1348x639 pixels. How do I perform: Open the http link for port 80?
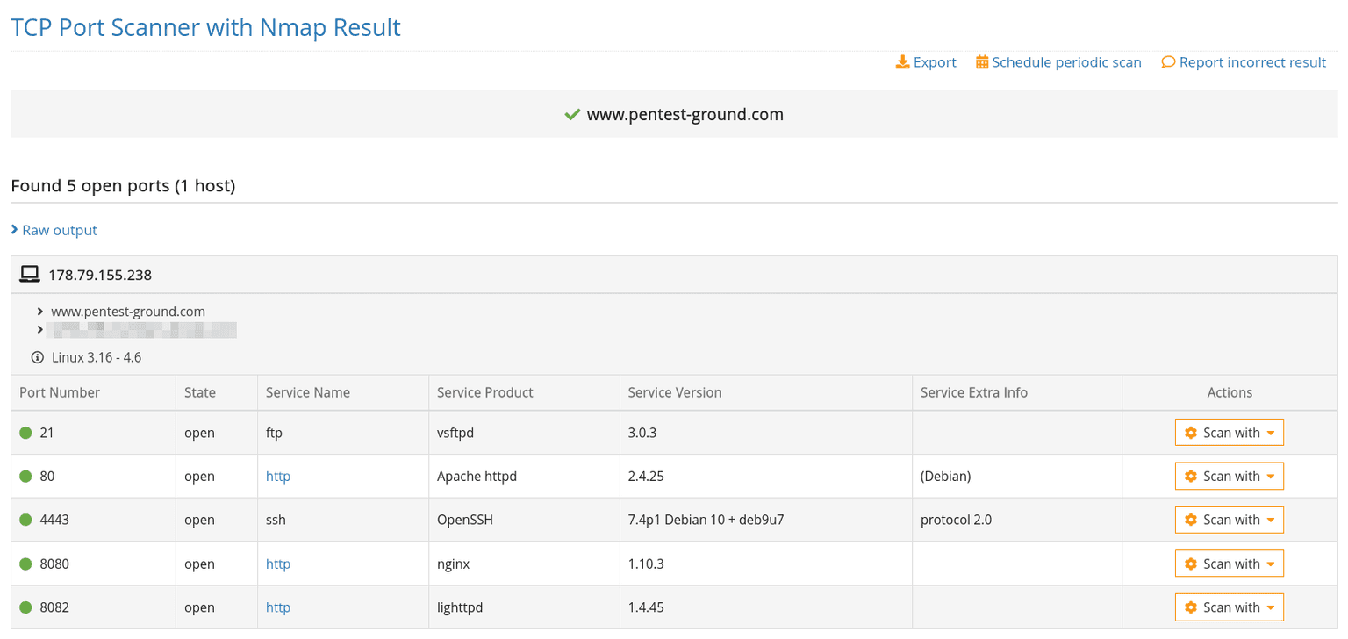click(x=278, y=476)
